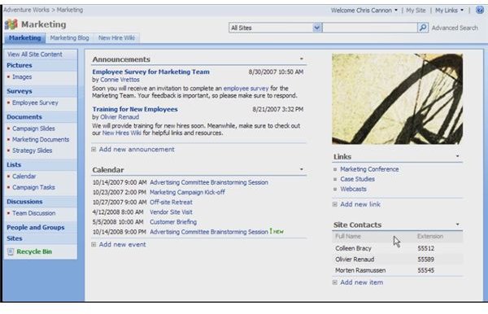488x314 pixels.
Task: Open the Links web part menu arrow
Action: [x=457, y=156]
